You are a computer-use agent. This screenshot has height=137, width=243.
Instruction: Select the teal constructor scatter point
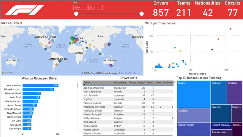[175, 48]
